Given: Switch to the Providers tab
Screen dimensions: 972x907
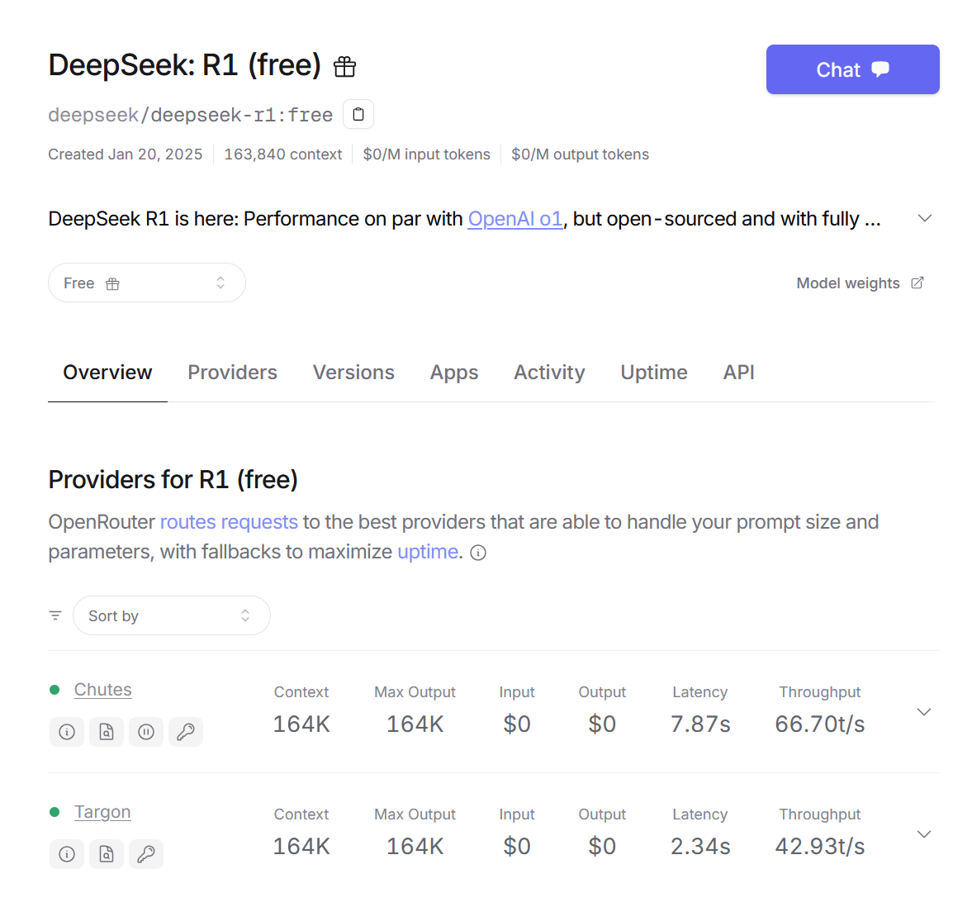Looking at the screenshot, I should point(232,372).
